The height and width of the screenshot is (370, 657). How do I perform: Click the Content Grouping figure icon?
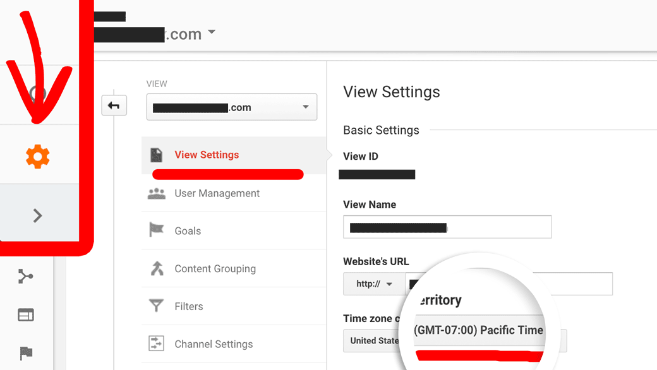[x=157, y=268]
